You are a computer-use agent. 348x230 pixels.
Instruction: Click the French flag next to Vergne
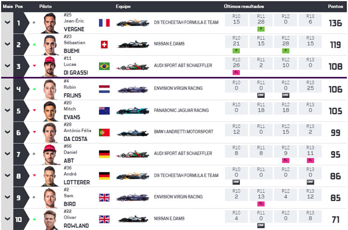pyautogui.click(x=104, y=23)
